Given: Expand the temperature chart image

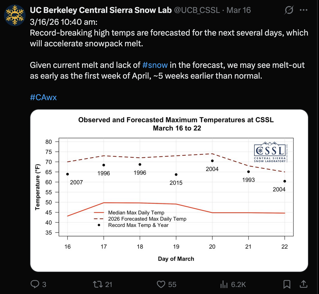Looking at the screenshot, I should pos(169,190).
